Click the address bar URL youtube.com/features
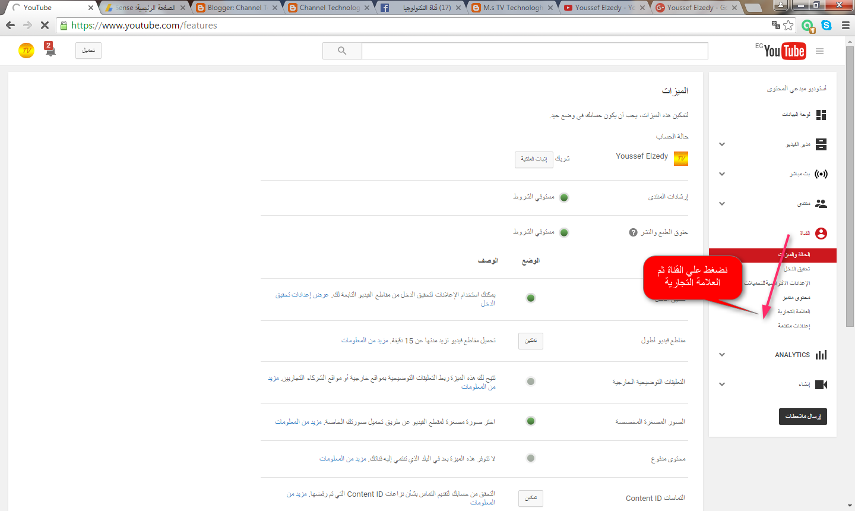The height and width of the screenshot is (511, 855). point(144,26)
